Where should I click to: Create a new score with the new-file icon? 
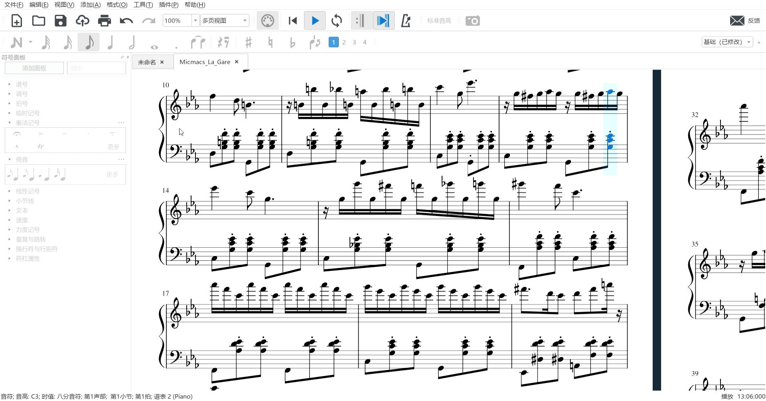tap(16, 21)
